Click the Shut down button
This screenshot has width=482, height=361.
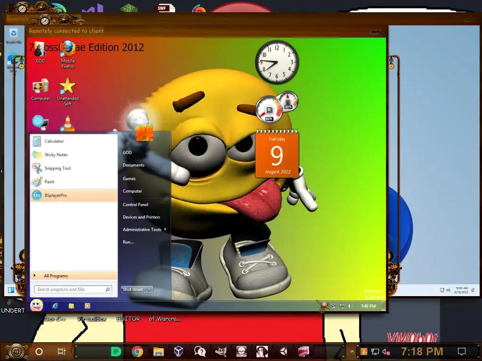tap(133, 289)
